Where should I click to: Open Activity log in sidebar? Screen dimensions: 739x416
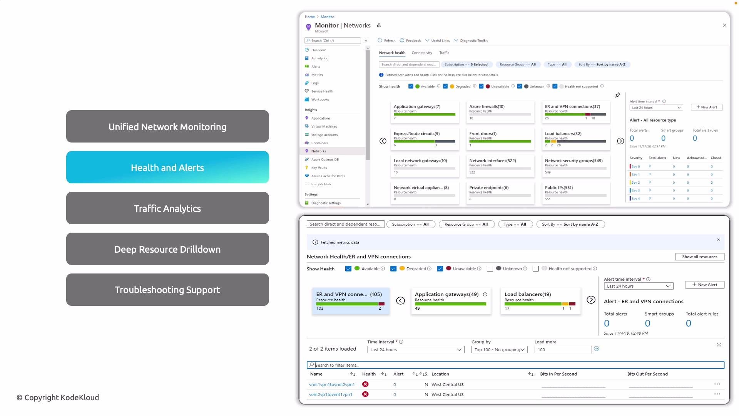pos(320,58)
